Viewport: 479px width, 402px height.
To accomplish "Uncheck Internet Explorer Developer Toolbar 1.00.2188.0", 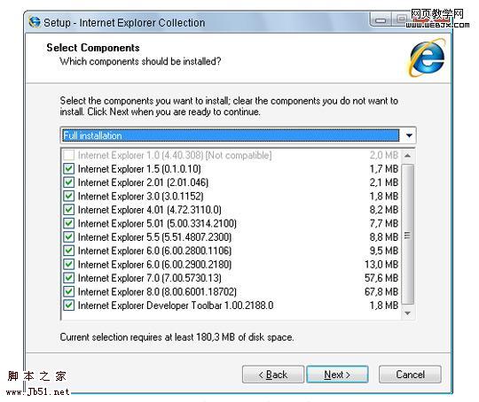I will [68, 305].
